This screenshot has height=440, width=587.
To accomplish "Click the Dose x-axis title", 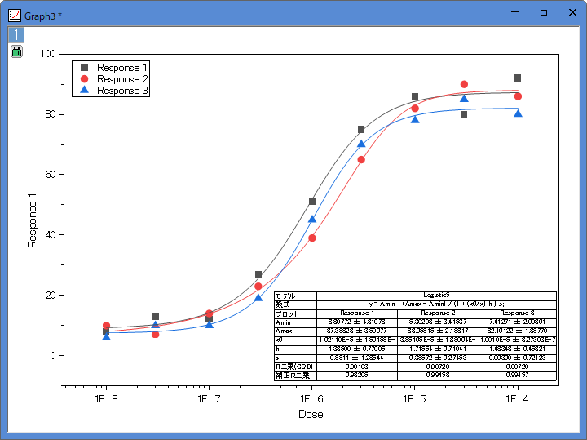I will point(311,414).
